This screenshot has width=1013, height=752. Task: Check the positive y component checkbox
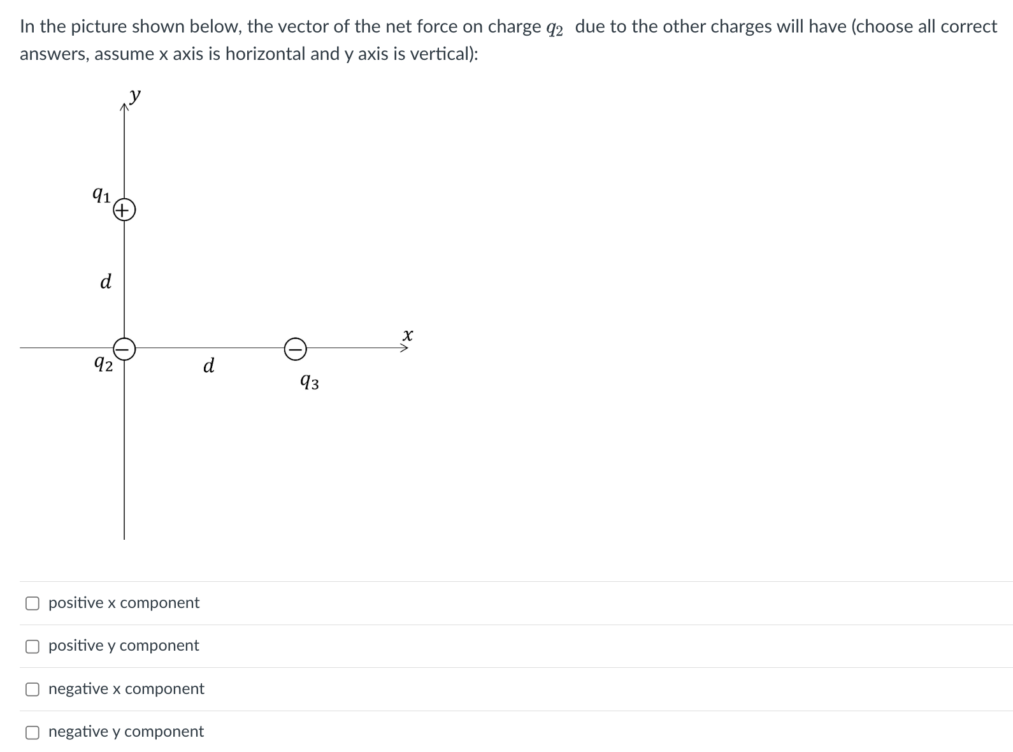[x=32, y=646]
